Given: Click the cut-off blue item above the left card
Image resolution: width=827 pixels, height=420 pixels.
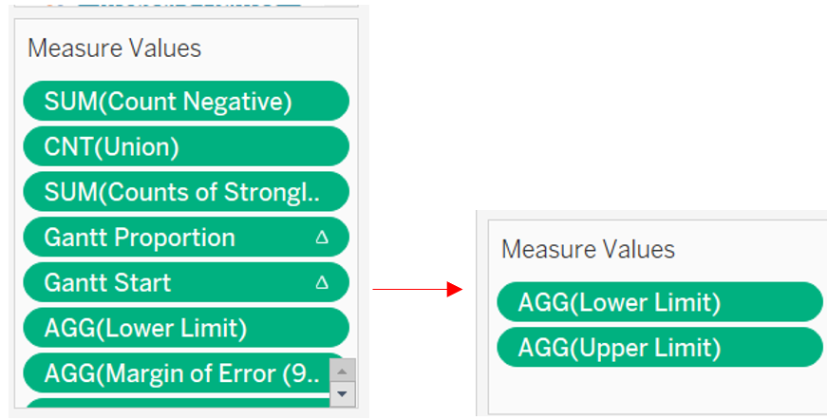Looking at the screenshot, I should click(190, 3).
